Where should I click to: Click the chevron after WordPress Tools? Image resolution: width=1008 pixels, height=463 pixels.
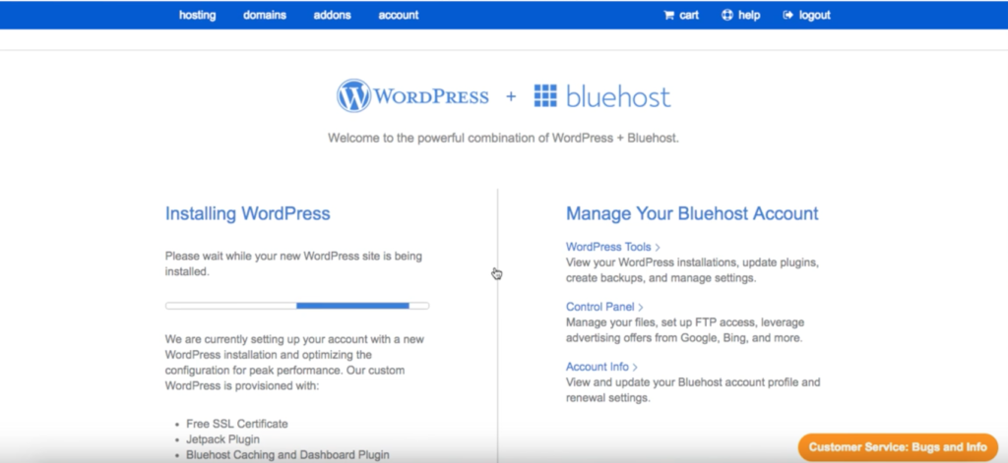click(x=658, y=248)
